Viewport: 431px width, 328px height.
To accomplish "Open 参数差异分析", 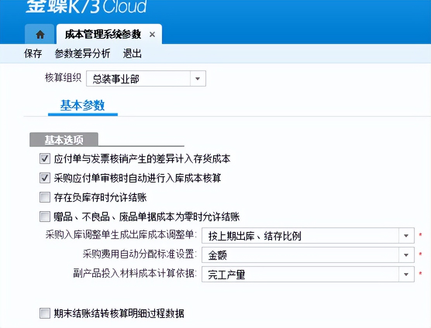I will (82, 54).
